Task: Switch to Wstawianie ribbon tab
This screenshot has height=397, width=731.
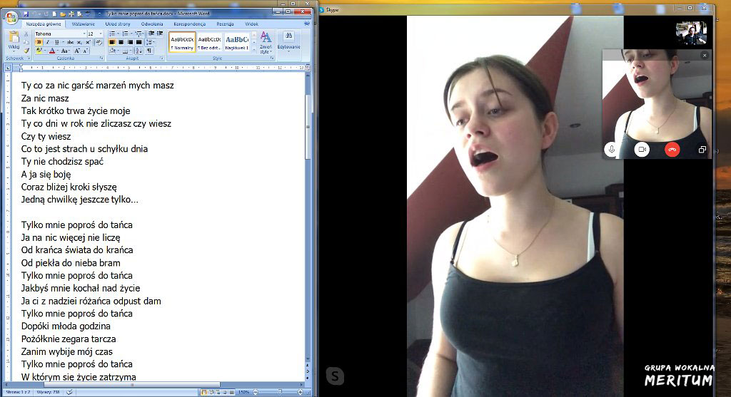Action: (84, 24)
